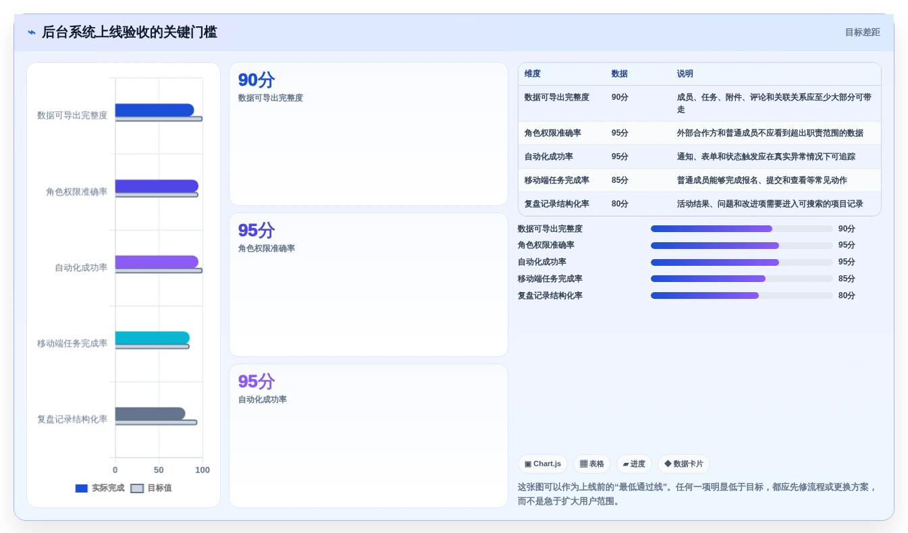The image size is (908, 533).
Task: Click 角色权限准确率 actual bar in chart
Action: tap(157, 186)
